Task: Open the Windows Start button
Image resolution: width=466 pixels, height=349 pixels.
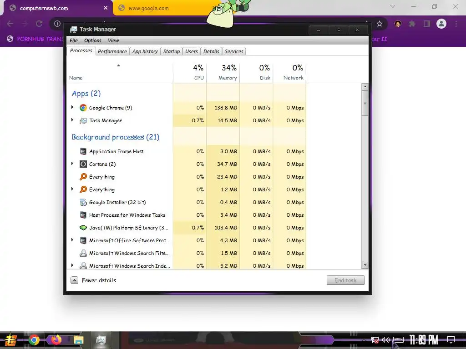Action: (11, 340)
